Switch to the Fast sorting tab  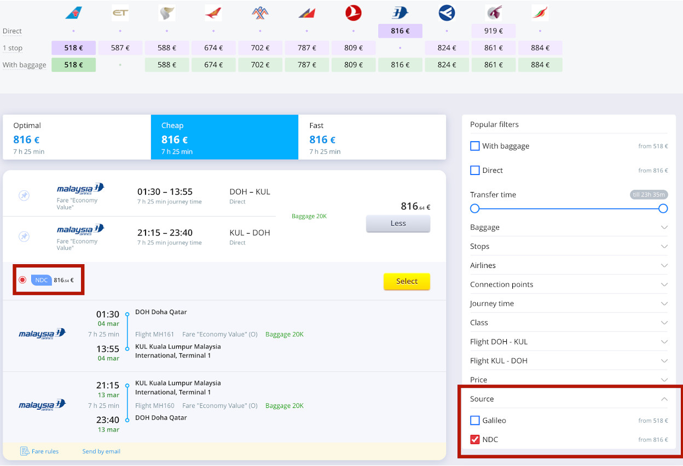click(x=372, y=137)
